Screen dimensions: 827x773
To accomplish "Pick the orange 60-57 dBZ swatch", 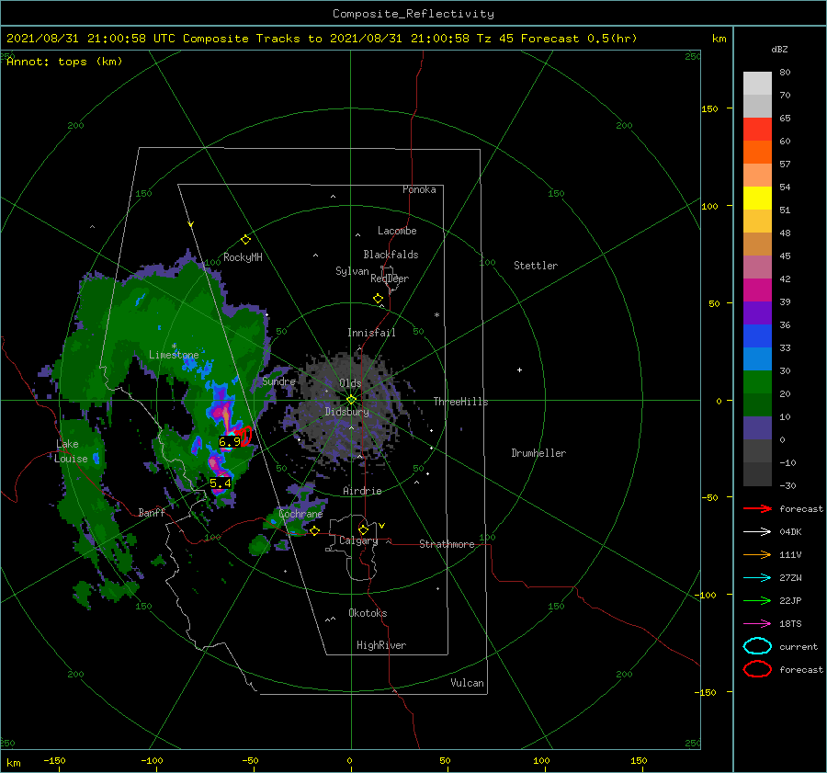I will [757, 153].
